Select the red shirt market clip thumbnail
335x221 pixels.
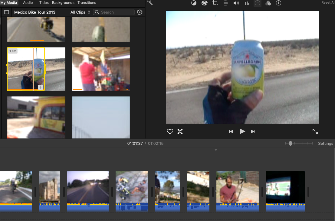[x=101, y=69]
